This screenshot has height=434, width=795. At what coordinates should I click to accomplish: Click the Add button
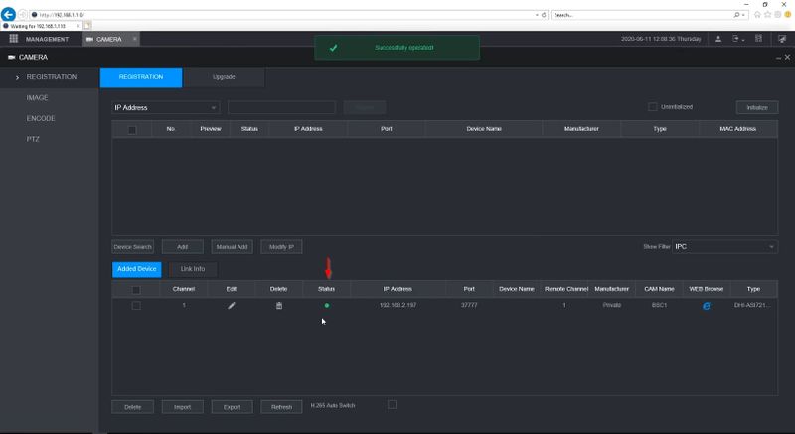coord(183,247)
